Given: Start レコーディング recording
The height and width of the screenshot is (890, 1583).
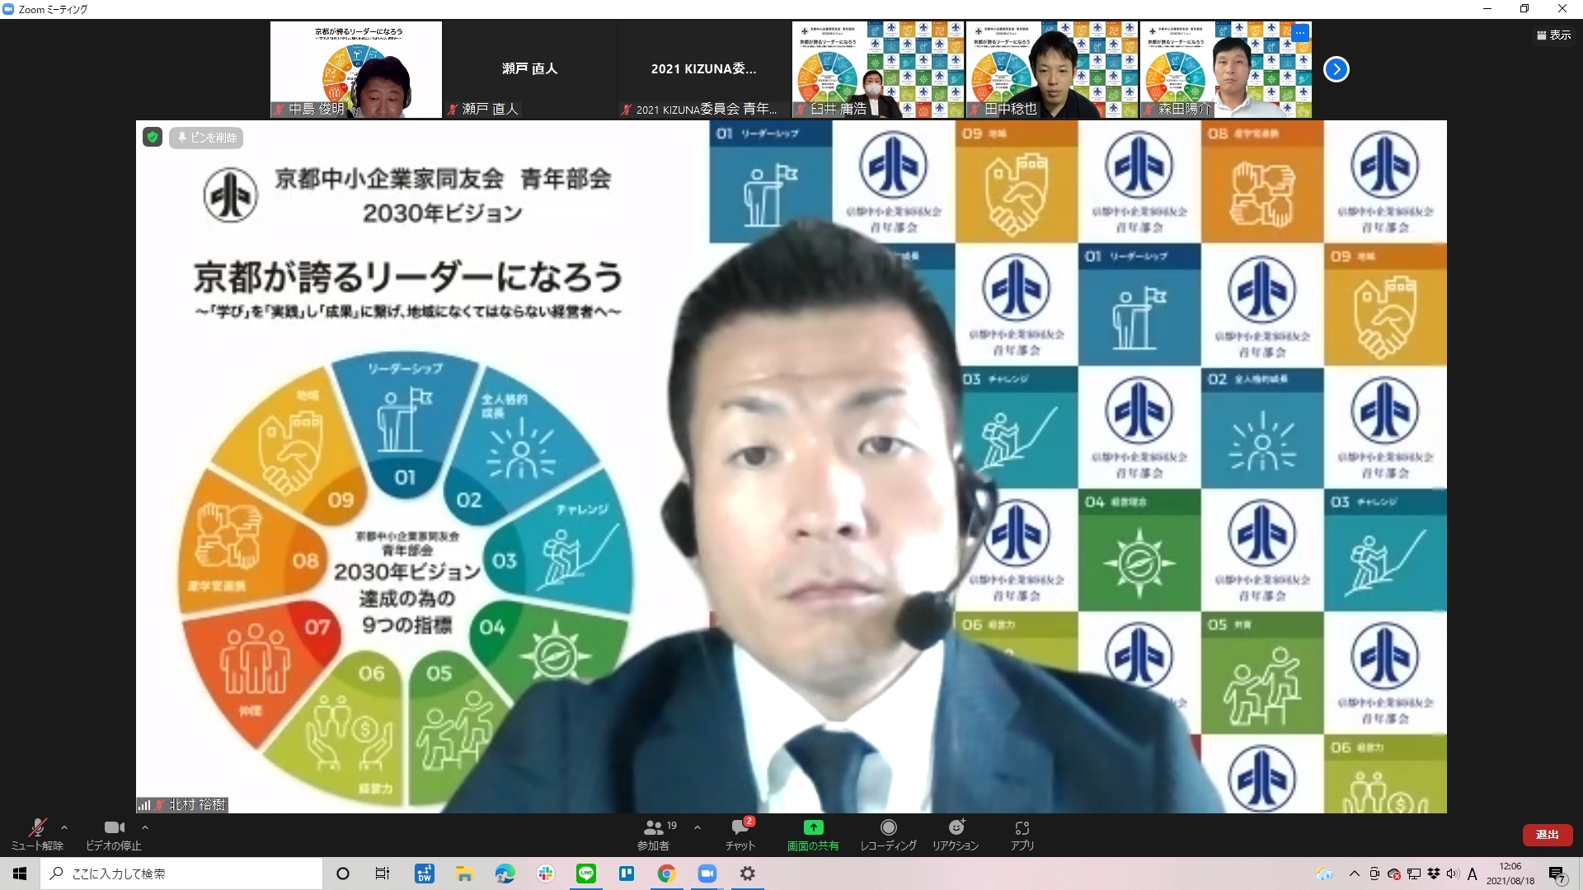Looking at the screenshot, I should tap(888, 834).
